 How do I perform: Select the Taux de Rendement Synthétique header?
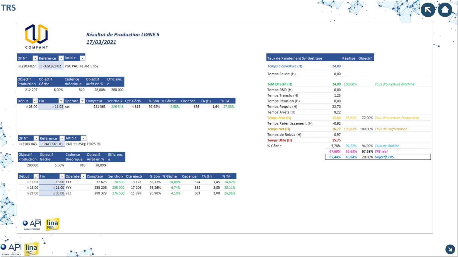[294, 58]
